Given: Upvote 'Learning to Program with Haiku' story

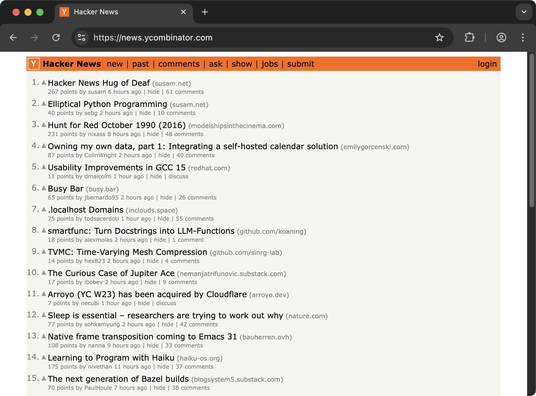Looking at the screenshot, I should pos(44,357).
